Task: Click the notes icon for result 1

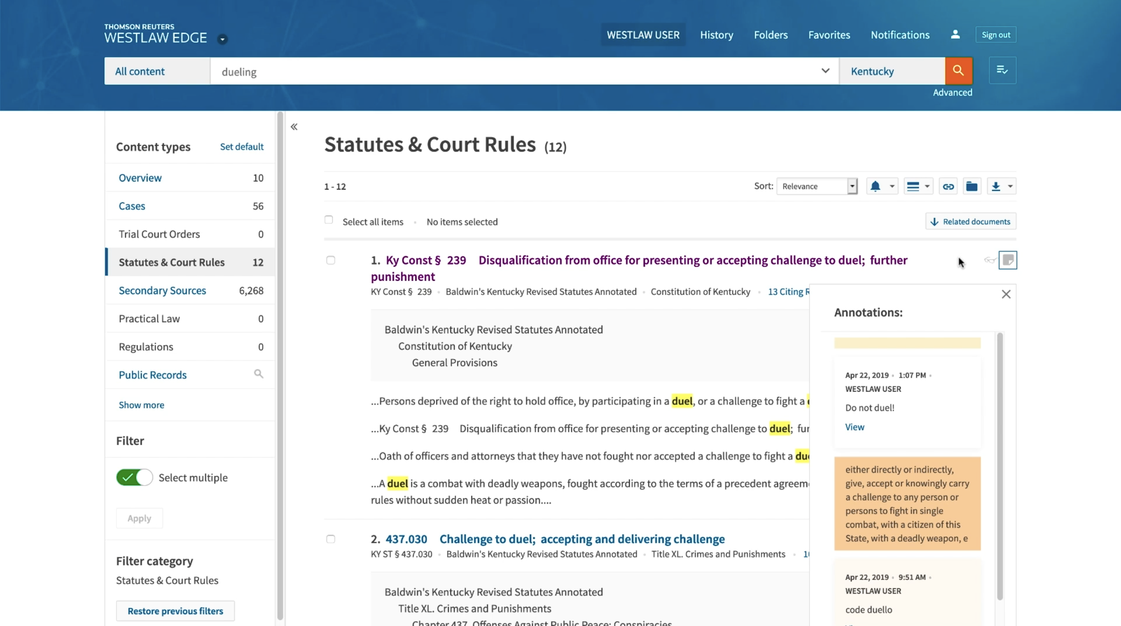Action: point(1007,260)
